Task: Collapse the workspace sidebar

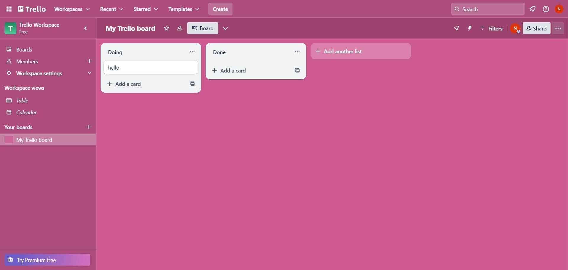Action: (x=85, y=28)
